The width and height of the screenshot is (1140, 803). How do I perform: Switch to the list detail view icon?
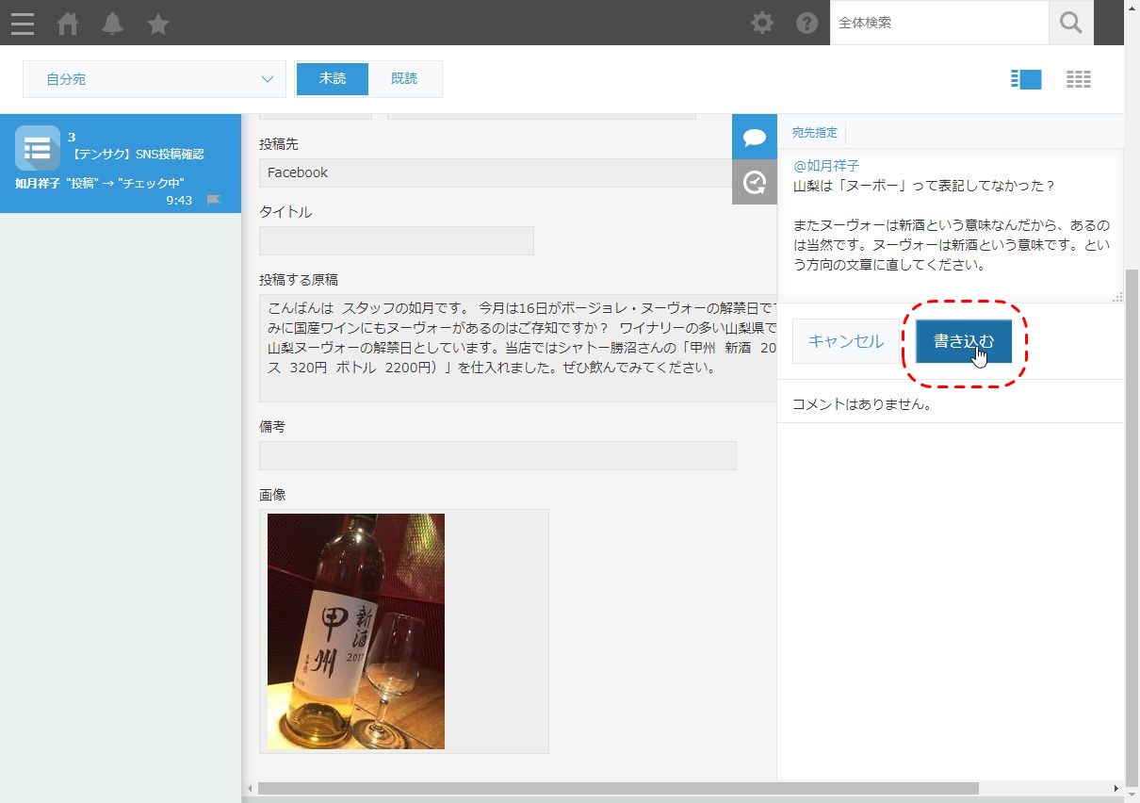point(1026,79)
